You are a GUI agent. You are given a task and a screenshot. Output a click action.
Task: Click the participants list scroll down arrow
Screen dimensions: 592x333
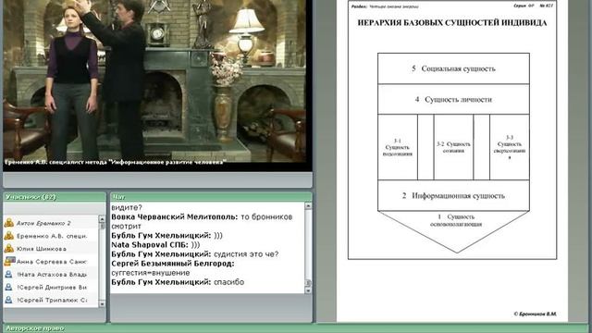click(102, 304)
